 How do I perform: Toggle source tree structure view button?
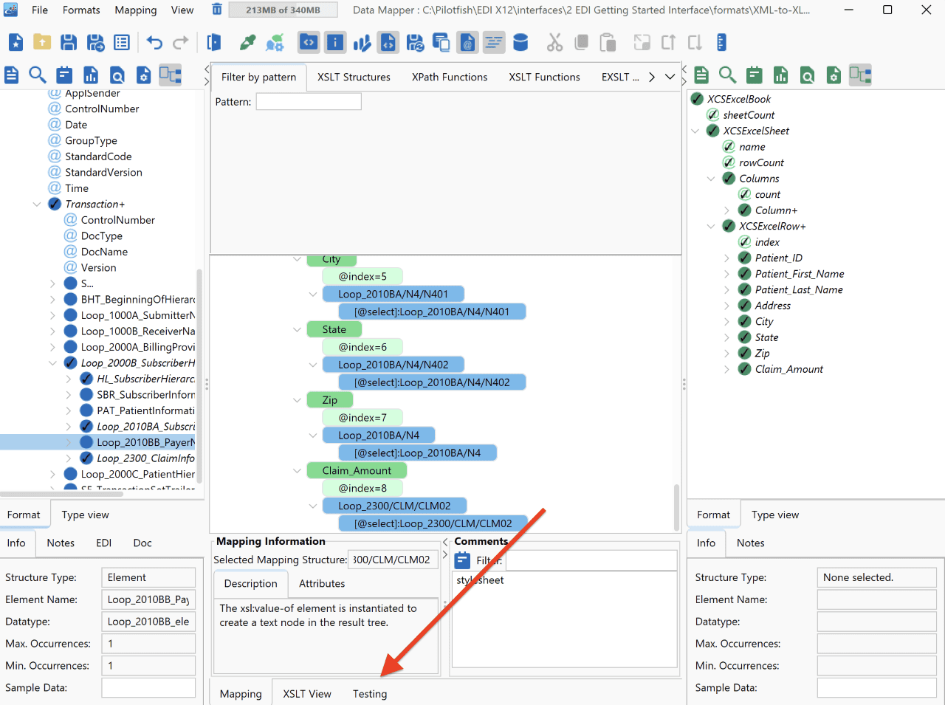(x=171, y=75)
